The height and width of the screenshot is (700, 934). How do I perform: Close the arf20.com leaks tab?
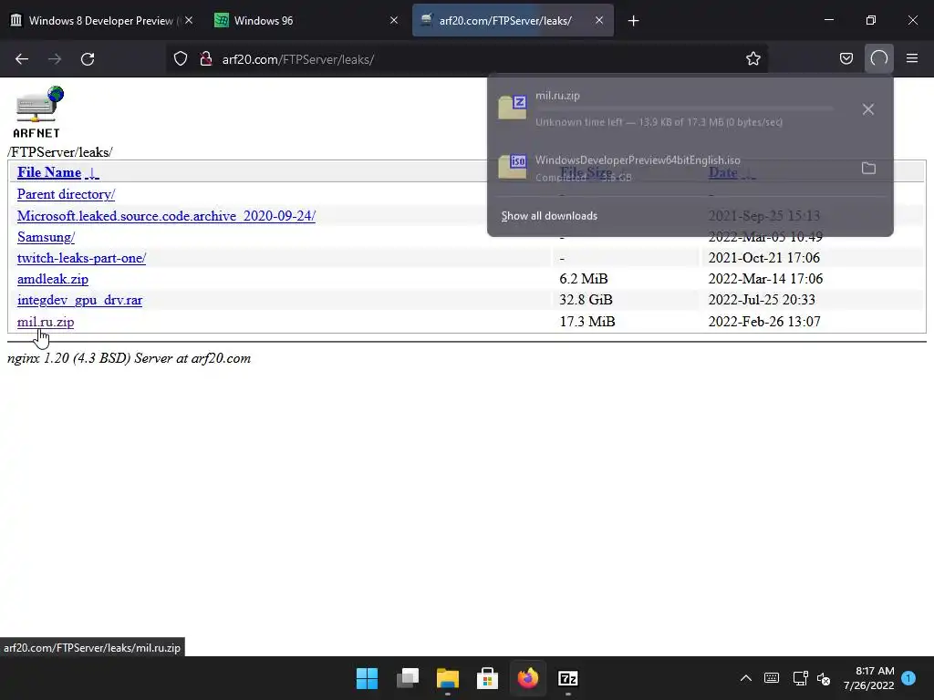(599, 20)
